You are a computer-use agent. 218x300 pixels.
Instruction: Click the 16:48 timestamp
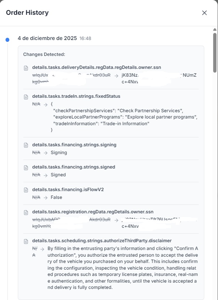click(85, 39)
